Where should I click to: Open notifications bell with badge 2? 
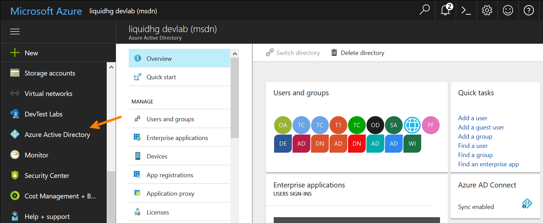click(445, 10)
